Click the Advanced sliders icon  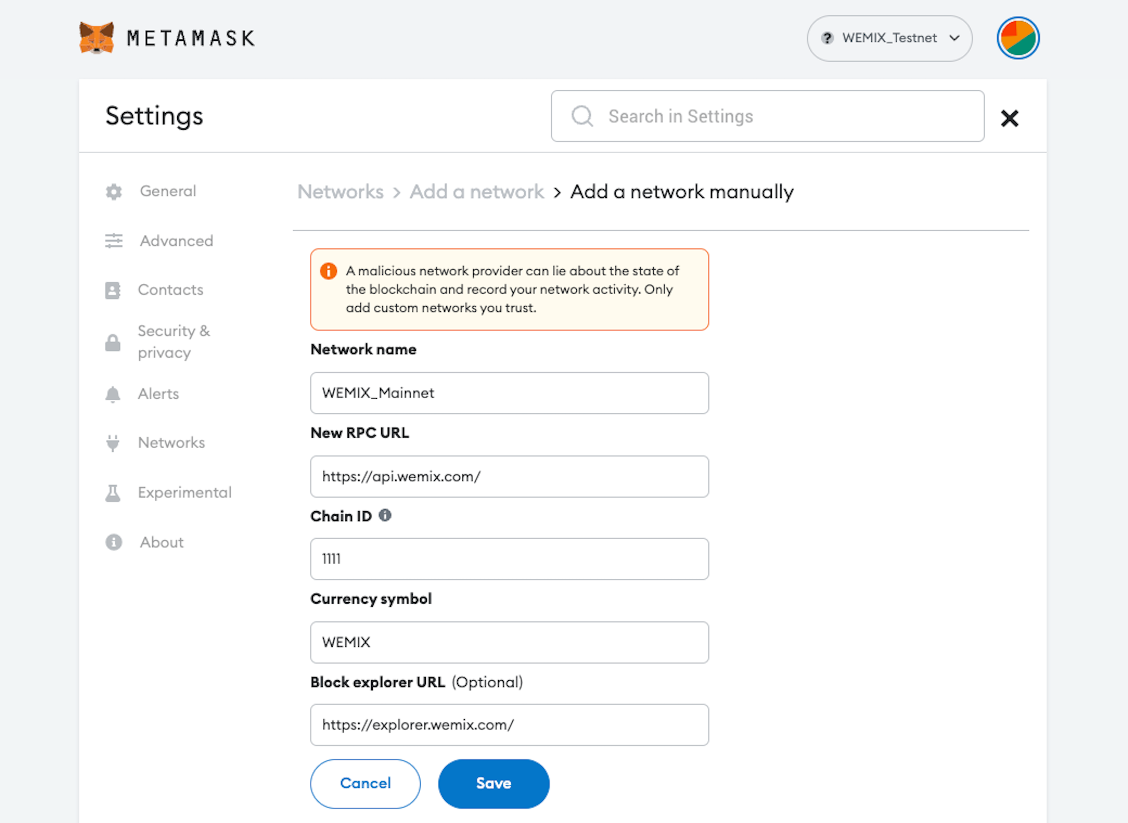114,241
